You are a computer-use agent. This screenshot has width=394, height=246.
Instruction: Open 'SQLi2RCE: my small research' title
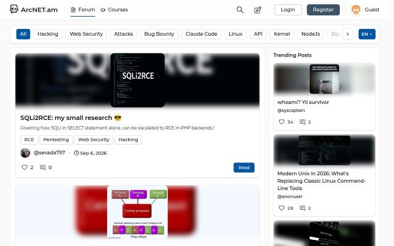click(71, 117)
